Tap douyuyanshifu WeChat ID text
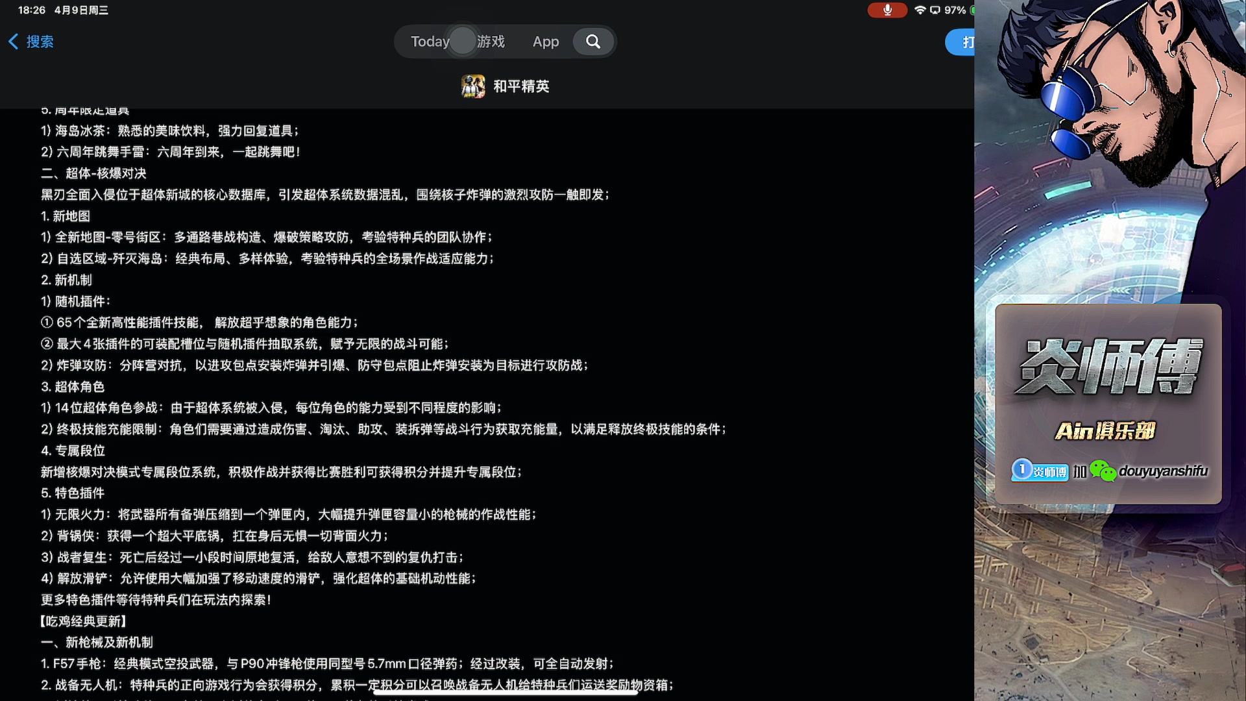1246x701 pixels. coord(1163,471)
